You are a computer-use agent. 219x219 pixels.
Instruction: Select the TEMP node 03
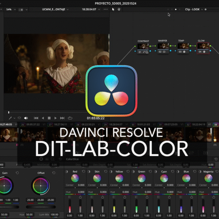[183, 48]
